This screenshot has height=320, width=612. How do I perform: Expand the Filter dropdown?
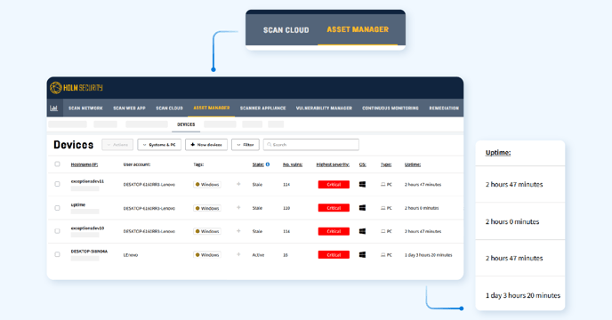point(246,145)
